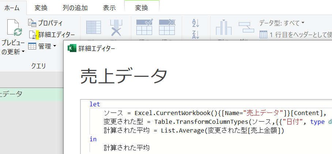
Task: Open Properties (プロパティ) in the ribbon
Action: (x=46, y=23)
